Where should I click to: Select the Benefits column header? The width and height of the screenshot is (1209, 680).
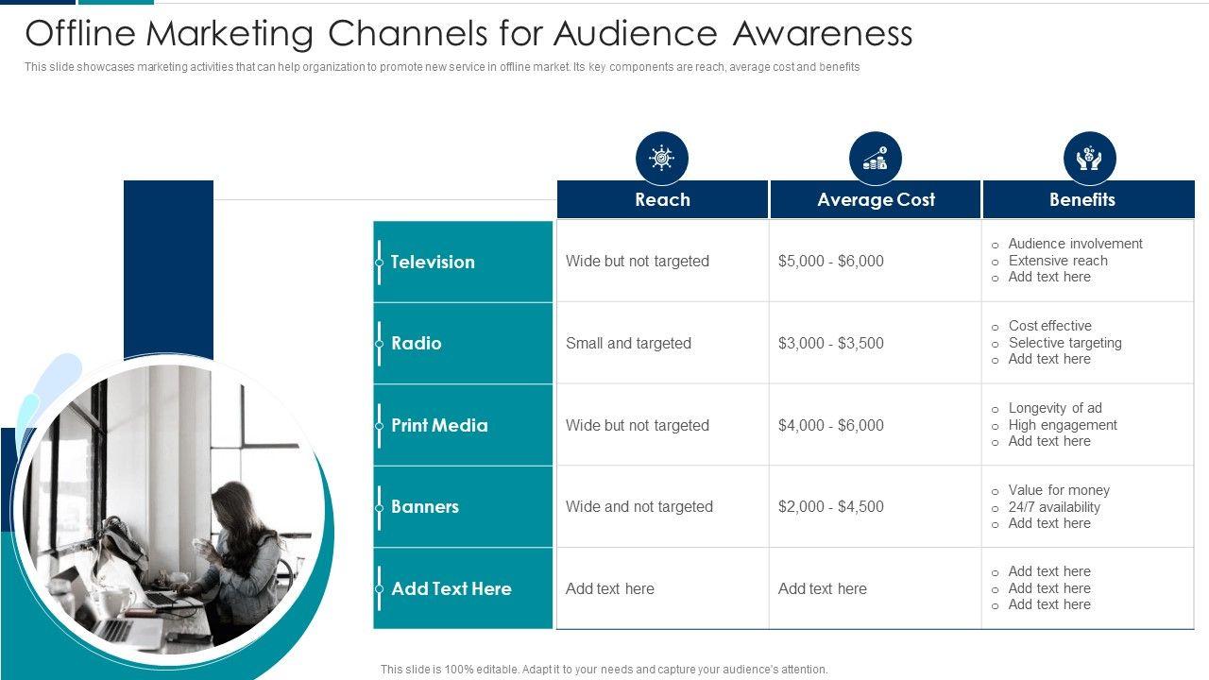[1088, 200]
